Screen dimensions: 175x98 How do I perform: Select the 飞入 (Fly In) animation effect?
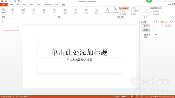click(44, 11)
